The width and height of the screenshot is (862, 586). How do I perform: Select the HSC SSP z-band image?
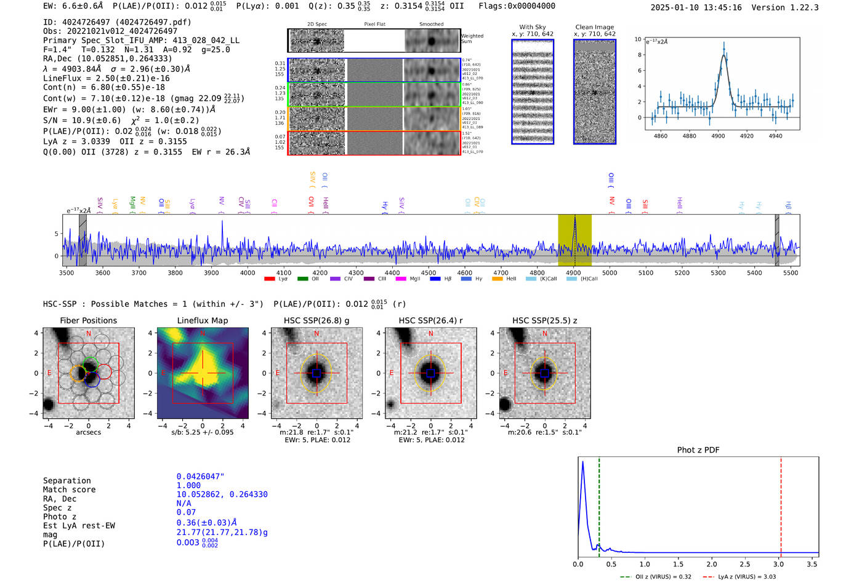point(544,373)
